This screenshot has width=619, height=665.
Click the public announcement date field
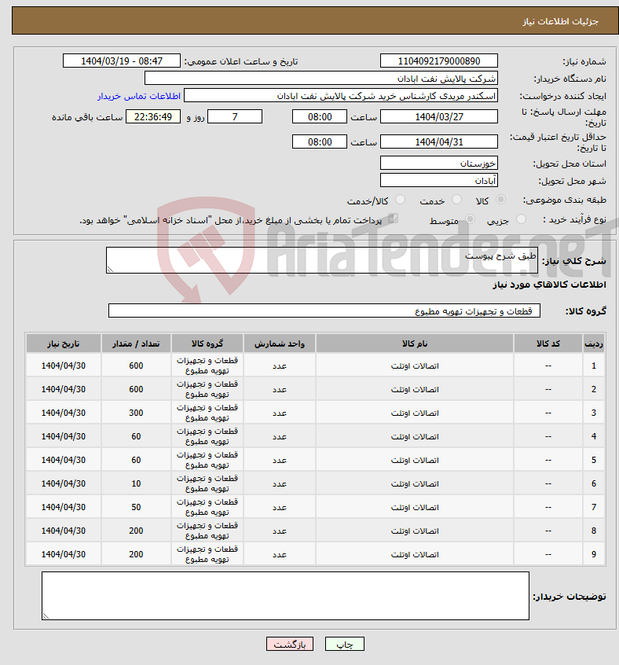coord(122,61)
